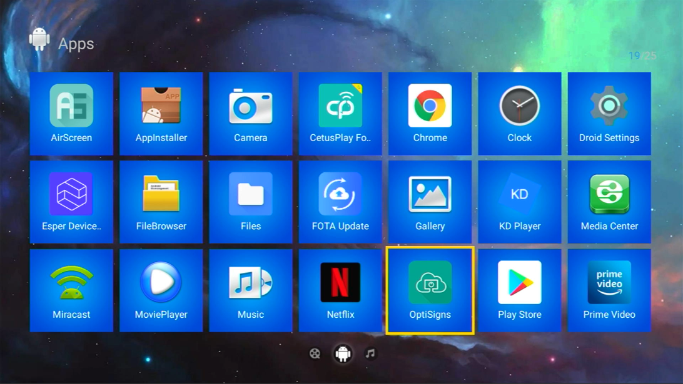This screenshot has height=384, width=683.
Task: Open the AirScreen app
Action: click(x=71, y=114)
